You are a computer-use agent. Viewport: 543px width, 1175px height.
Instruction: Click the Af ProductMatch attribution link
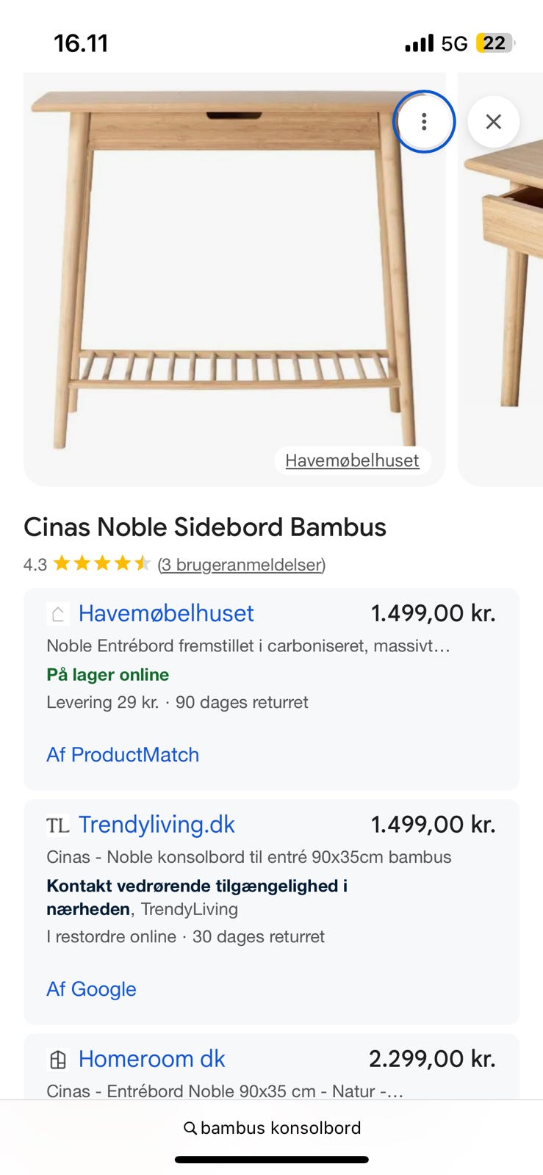(123, 755)
